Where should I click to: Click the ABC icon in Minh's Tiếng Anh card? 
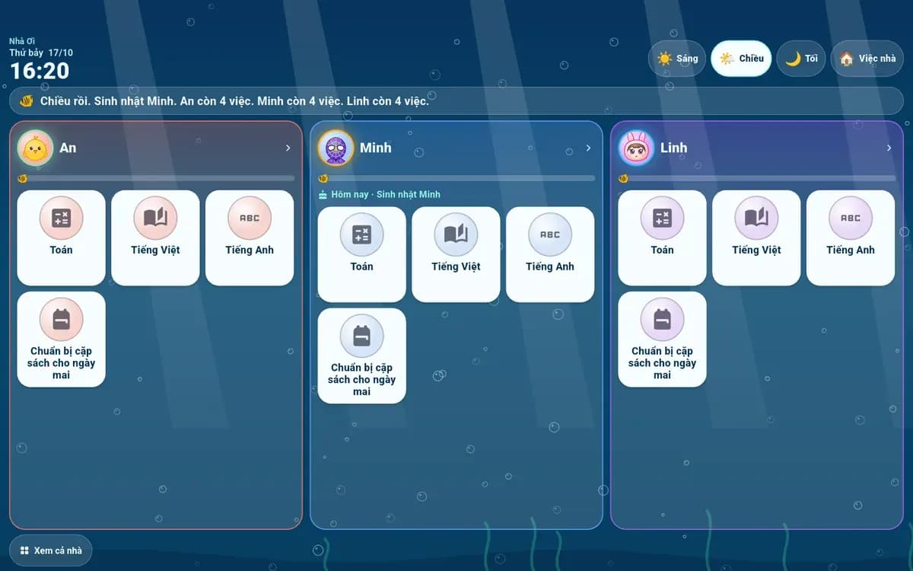(550, 235)
